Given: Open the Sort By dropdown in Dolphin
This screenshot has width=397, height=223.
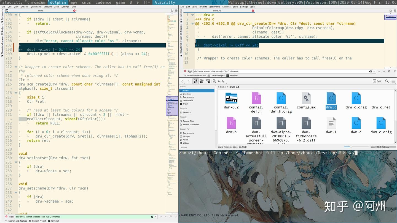Looking at the screenshot, I should pos(219,81).
